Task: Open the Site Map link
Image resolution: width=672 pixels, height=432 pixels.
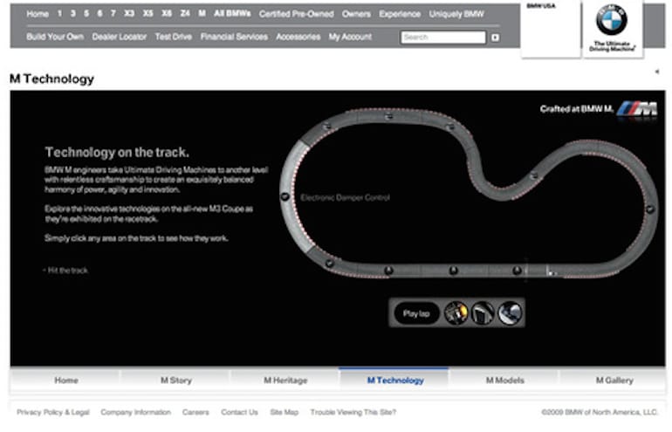Action: pos(285,412)
